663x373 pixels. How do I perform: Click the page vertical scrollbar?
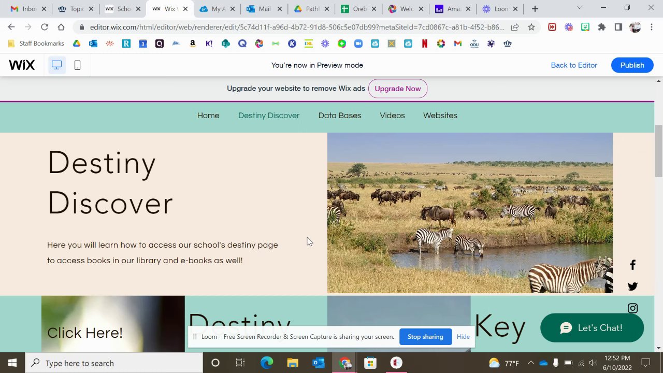[x=659, y=150]
